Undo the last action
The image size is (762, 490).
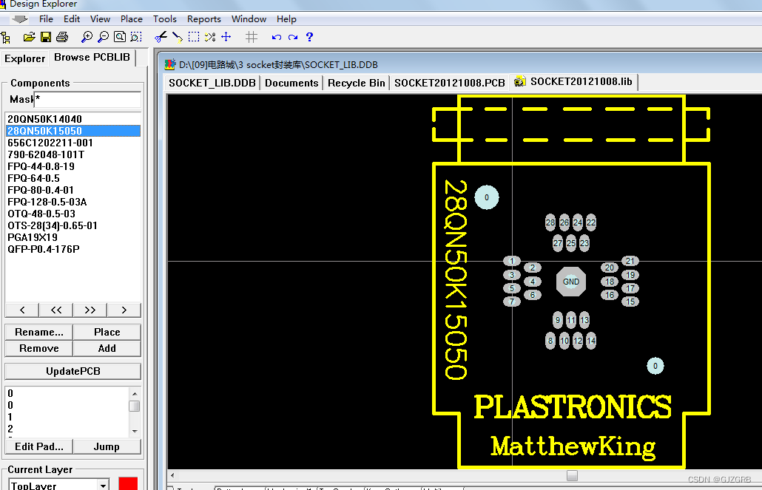(x=277, y=38)
